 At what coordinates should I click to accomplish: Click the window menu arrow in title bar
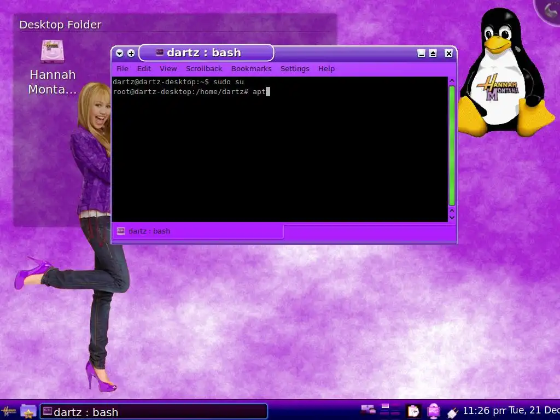(120, 53)
